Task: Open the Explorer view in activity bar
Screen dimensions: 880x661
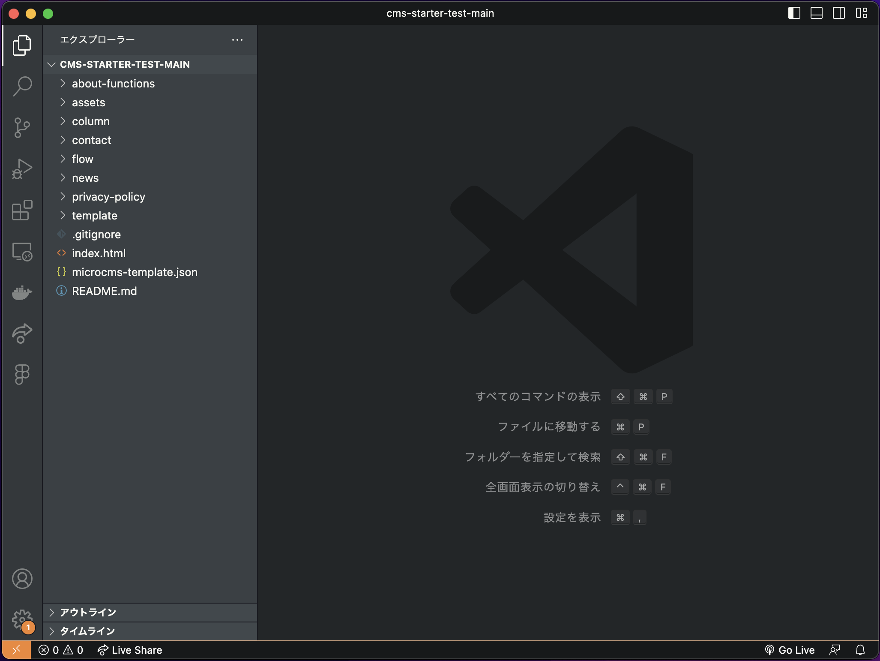Action: (x=22, y=45)
